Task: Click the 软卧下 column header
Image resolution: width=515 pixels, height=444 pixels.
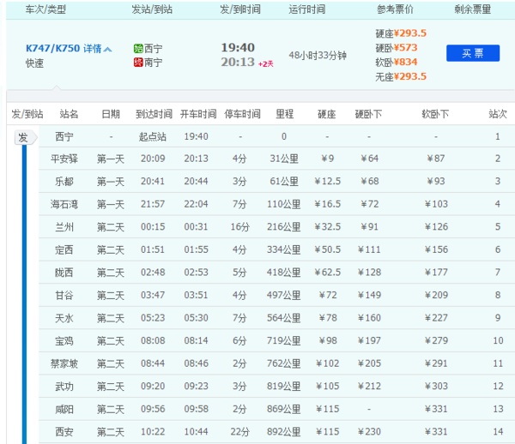Action: [435, 114]
